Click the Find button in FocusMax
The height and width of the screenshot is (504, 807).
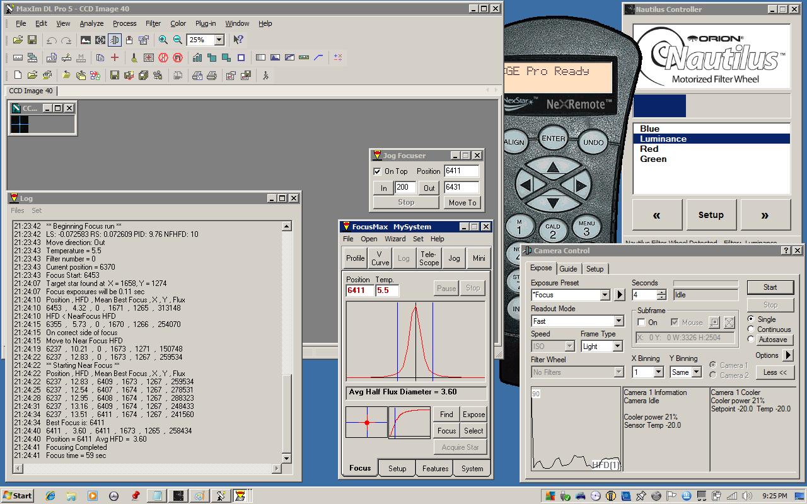[x=446, y=415]
